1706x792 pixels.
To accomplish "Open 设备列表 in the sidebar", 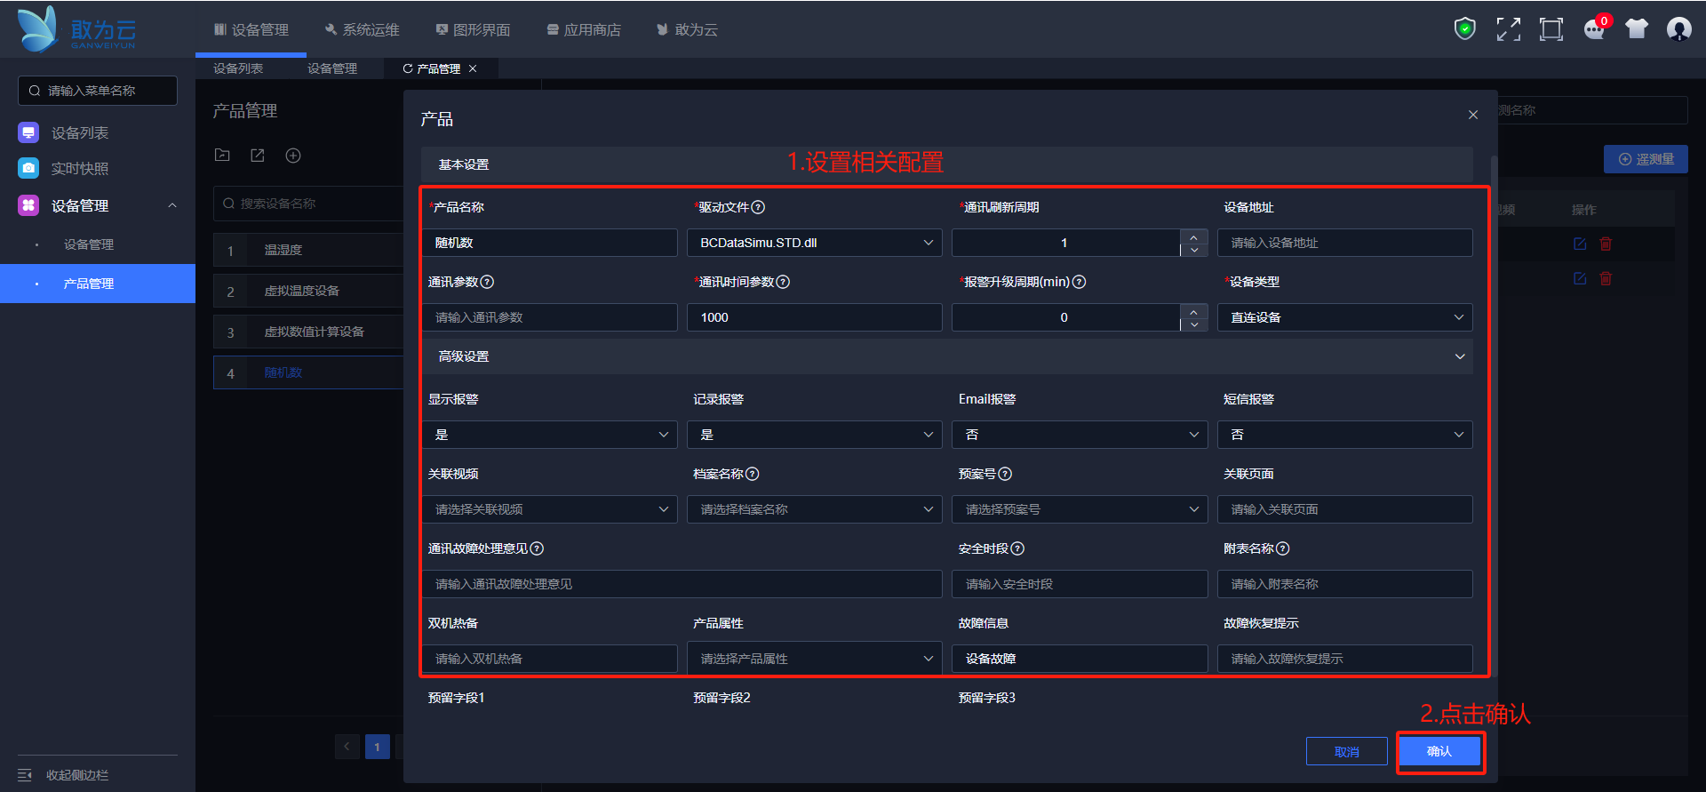I will [x=80, y=132].
